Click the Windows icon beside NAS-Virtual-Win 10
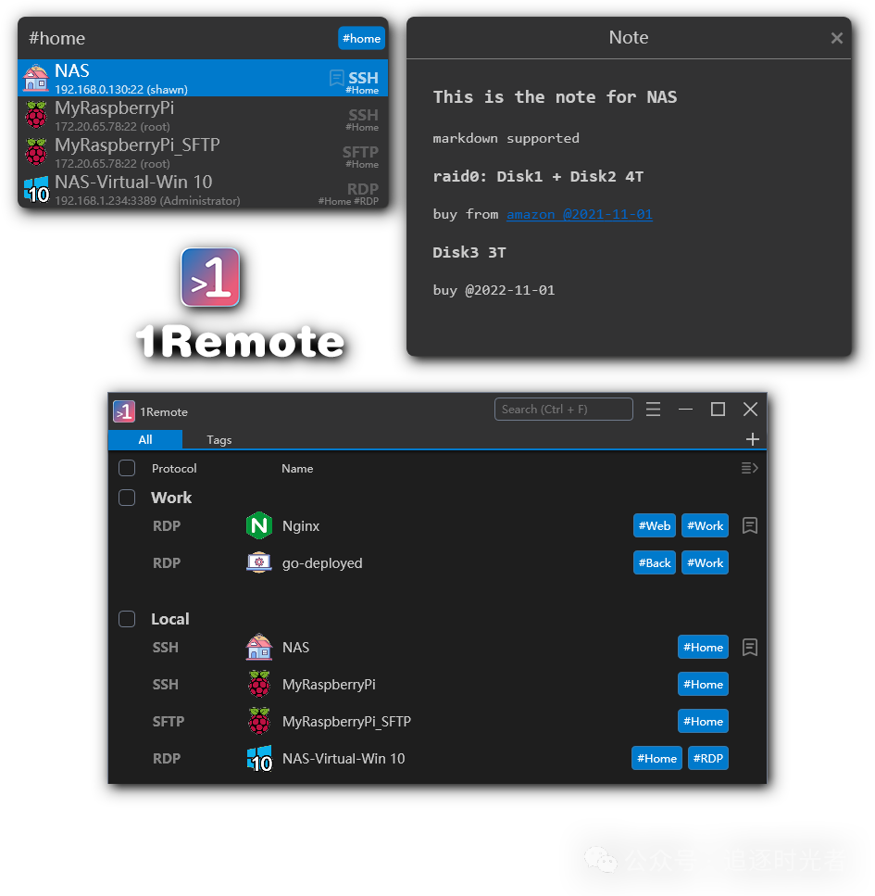Screen dimensions: 875x896 point(259,758)
